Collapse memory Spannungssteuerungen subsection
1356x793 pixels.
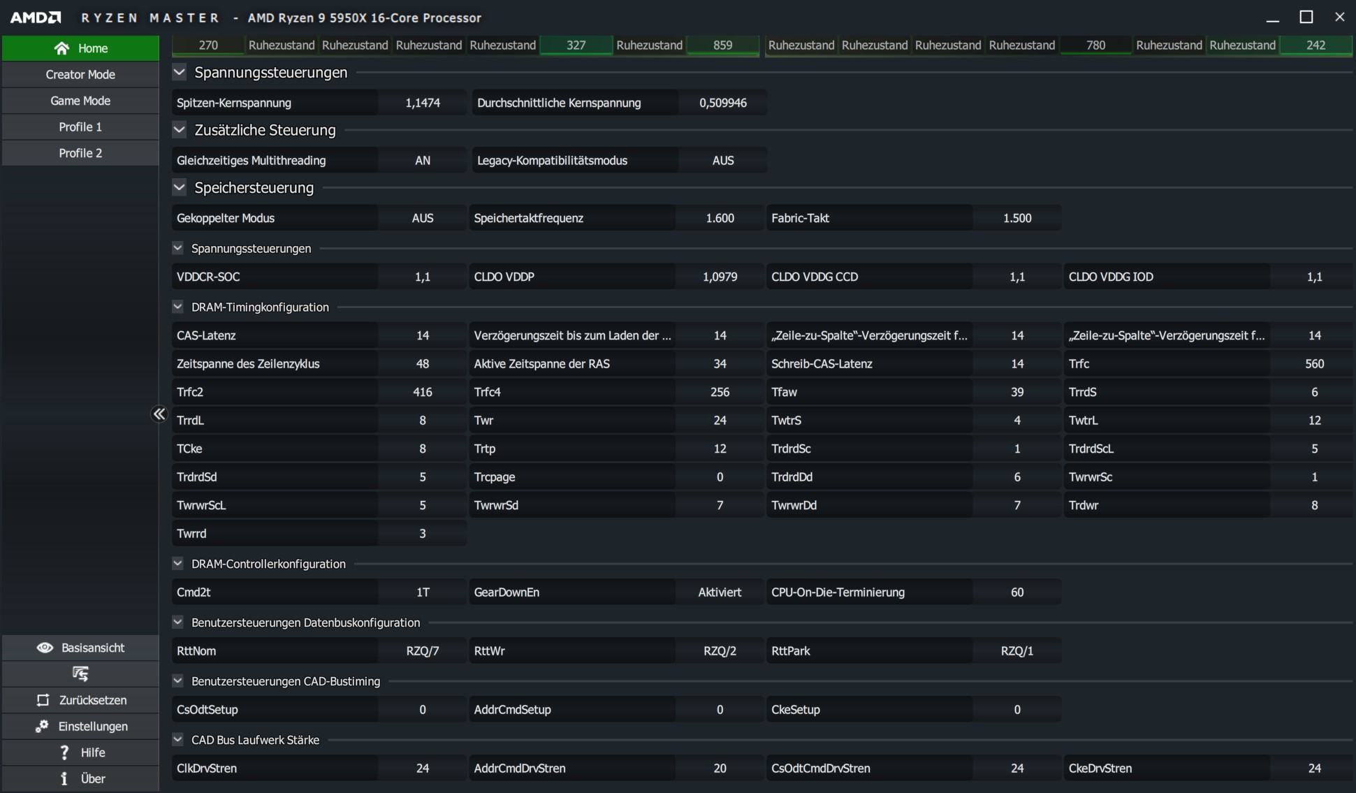coord(178,248)
